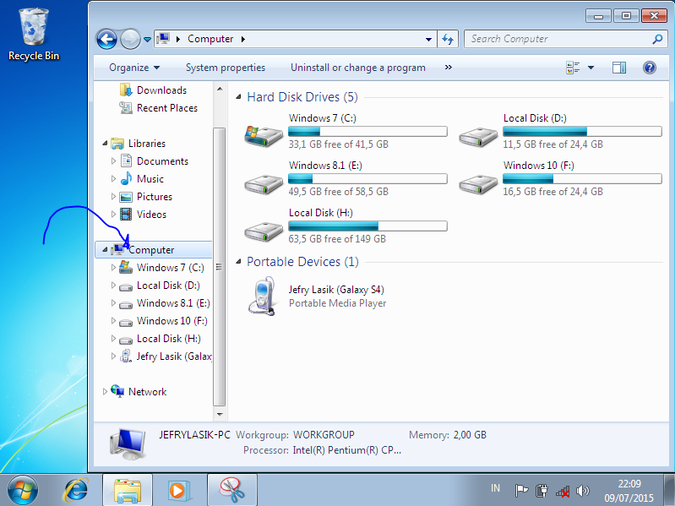Select Windows 8.1 (E:) in navigation tree
Image resolution: width=675 pixels, height=506 pixels.
pos(173,303)
